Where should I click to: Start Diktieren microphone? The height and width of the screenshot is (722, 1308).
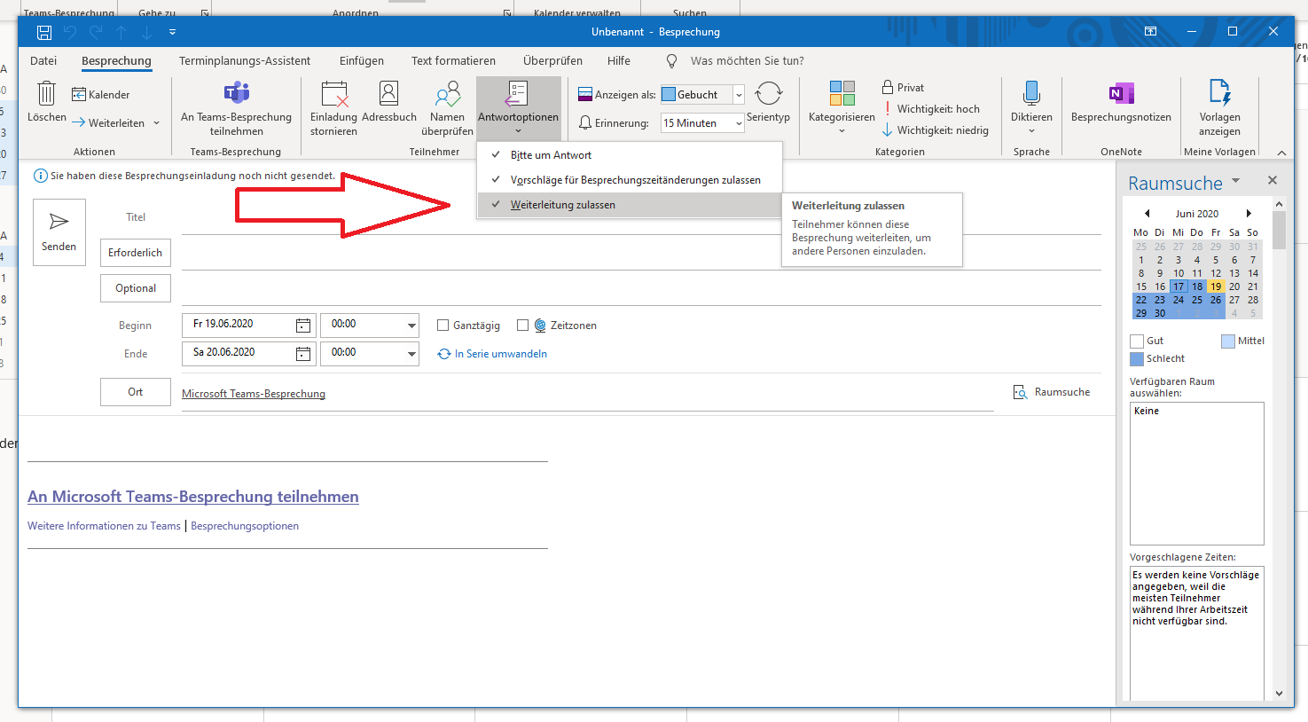(1031, 94)
